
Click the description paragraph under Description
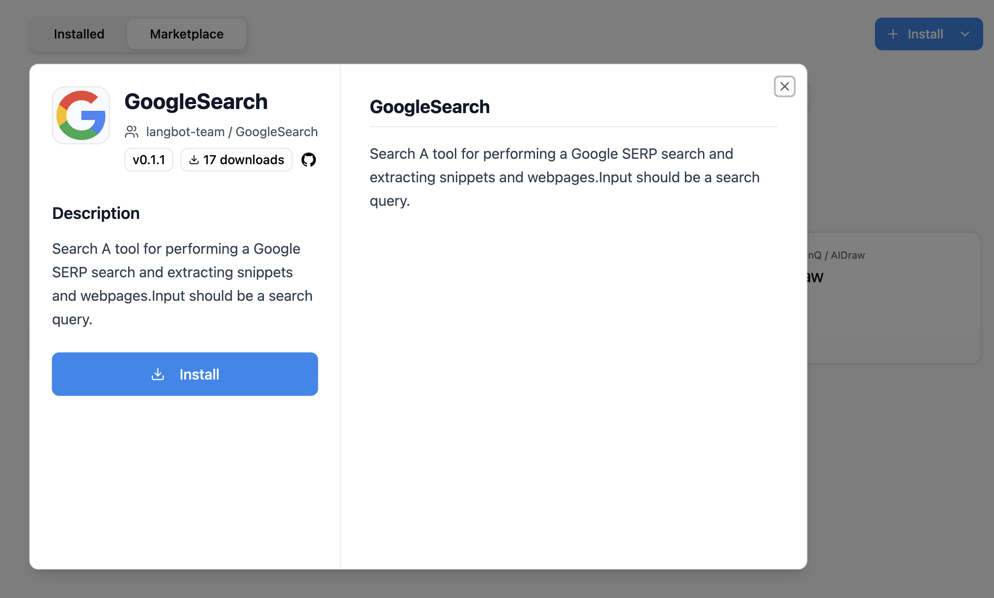pyautogui.click(x=182, y=284)
